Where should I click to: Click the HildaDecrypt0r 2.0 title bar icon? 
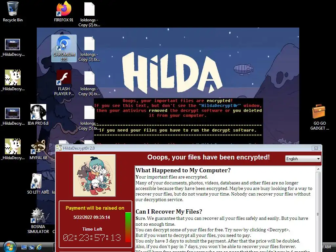tap(59, 148)
